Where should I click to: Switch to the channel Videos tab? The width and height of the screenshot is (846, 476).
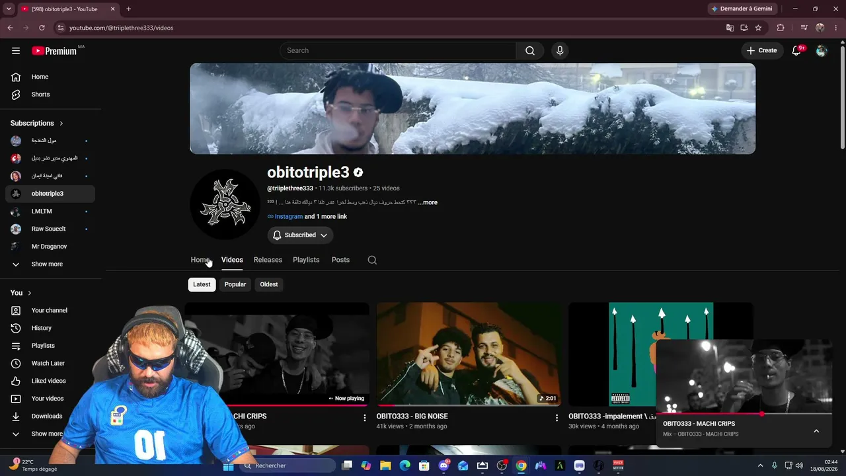tap(232, 260)
